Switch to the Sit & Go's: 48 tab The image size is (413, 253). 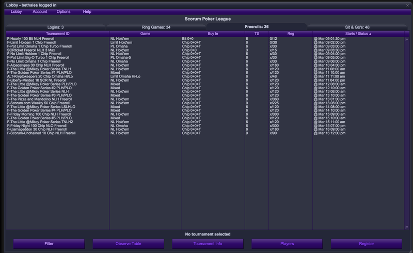click(x=357, y=27)
